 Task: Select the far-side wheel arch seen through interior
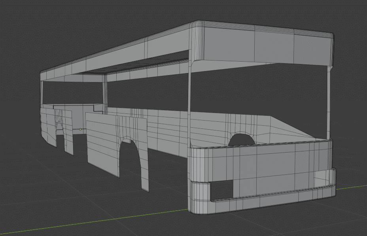click(x=242, y=139)
